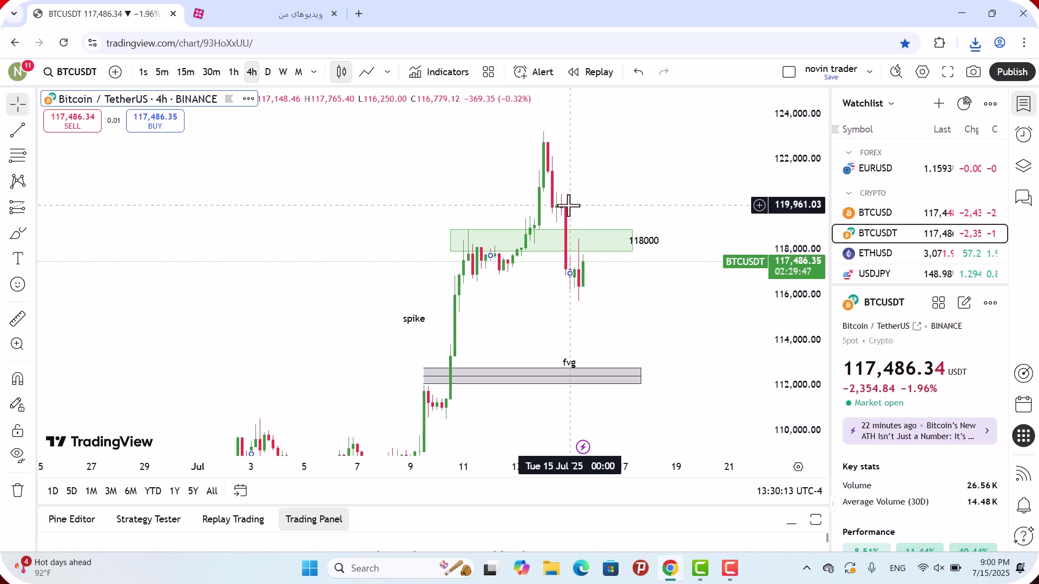Screen dimensions: 1039x584
Task: Open indicator templates grid
Action: pyautogui.click(x=489, y=72)
